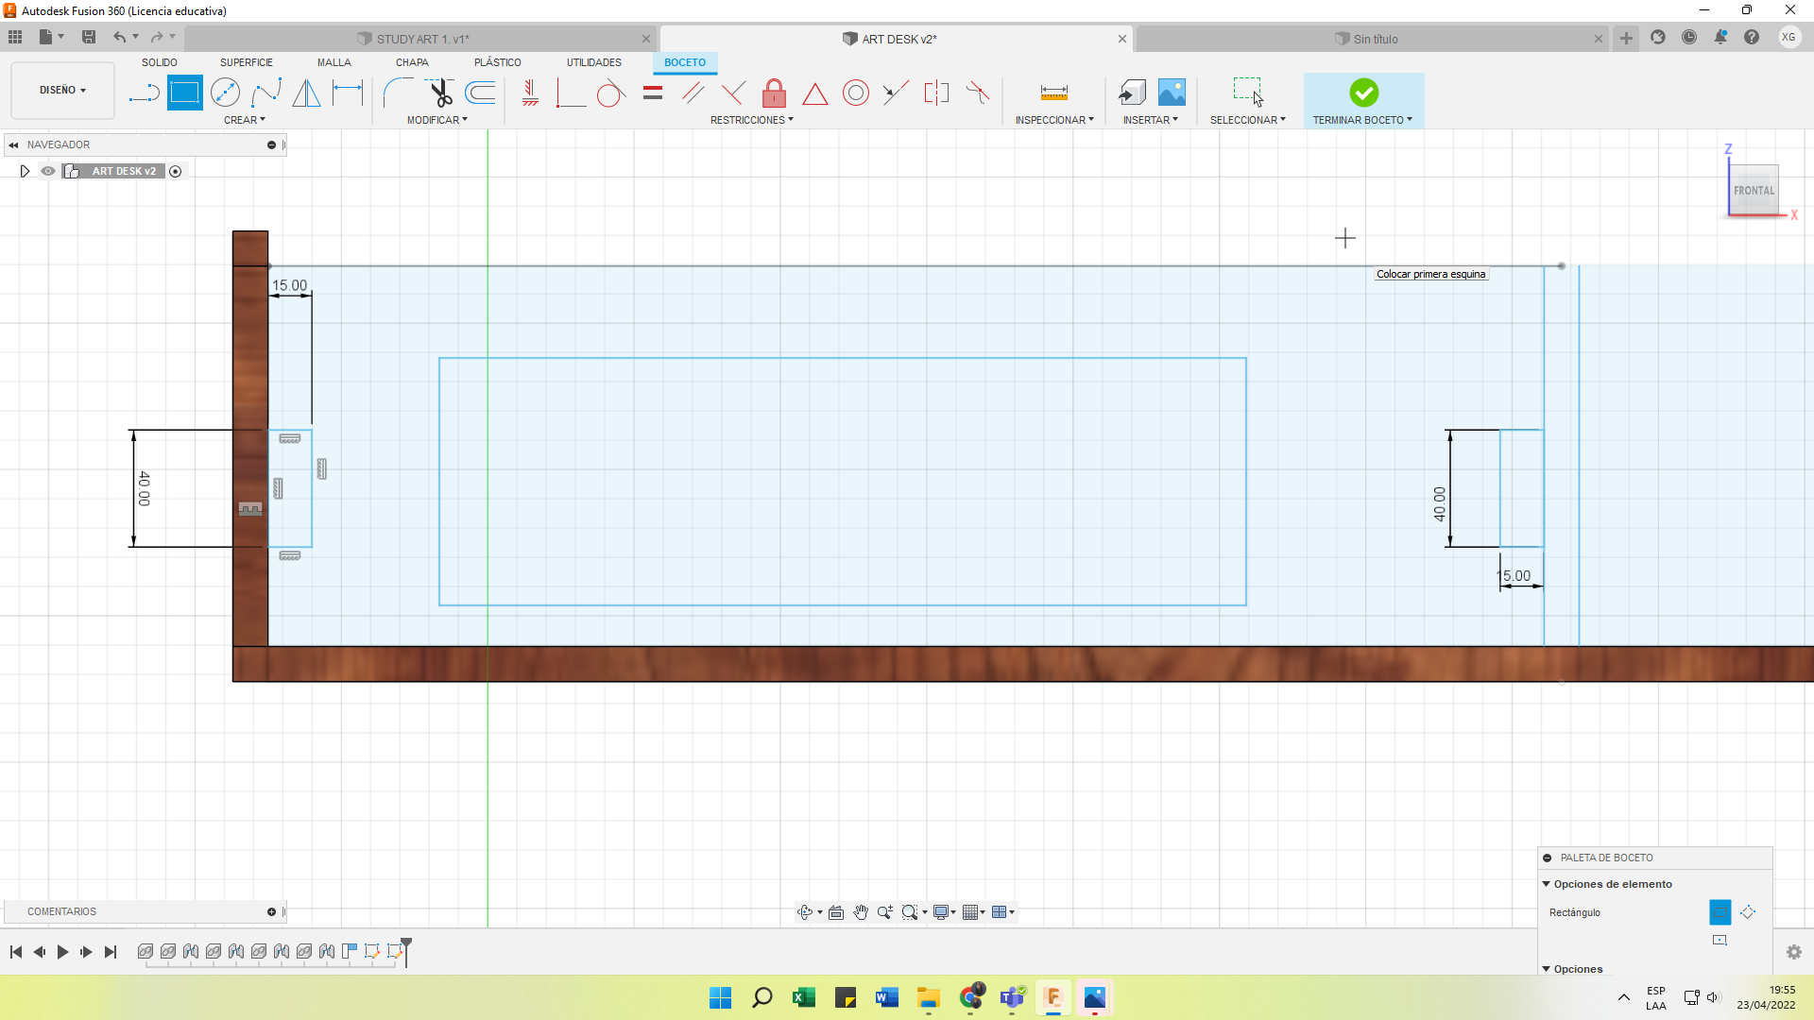Apply Equal constraint
This screenshot has width=1814, height=1020.
tap(653, 93)
